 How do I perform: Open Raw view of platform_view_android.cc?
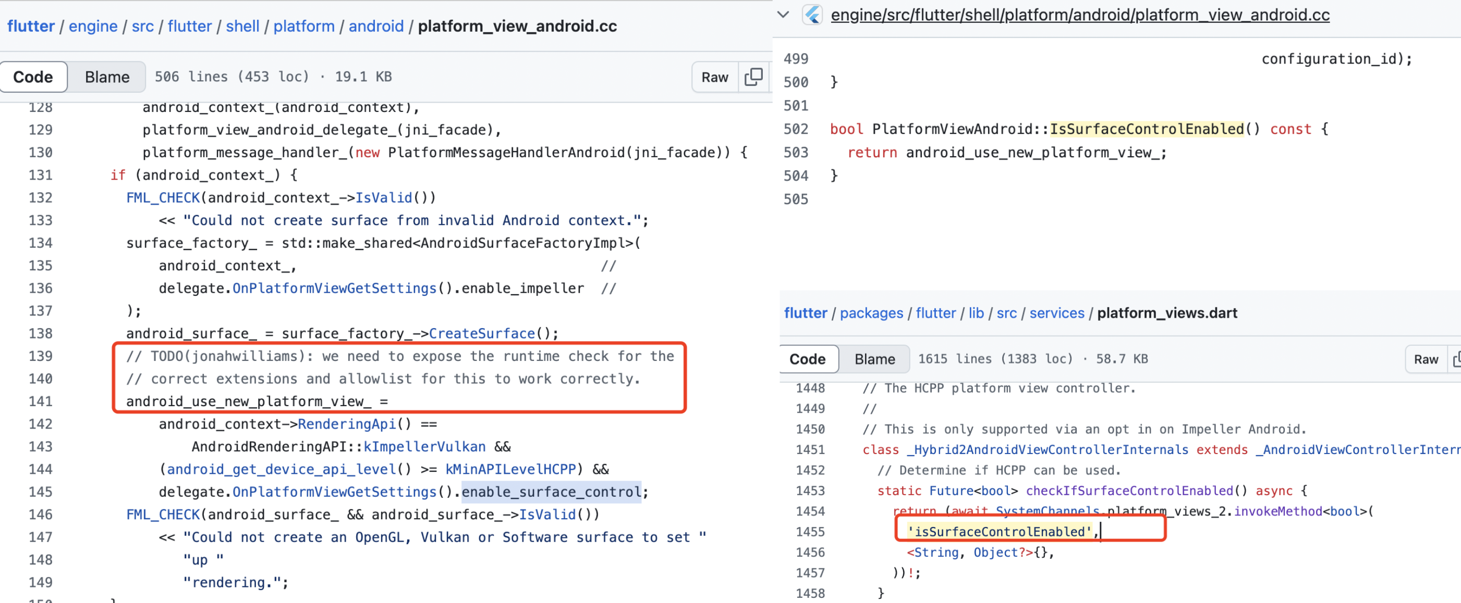point(715,77)
